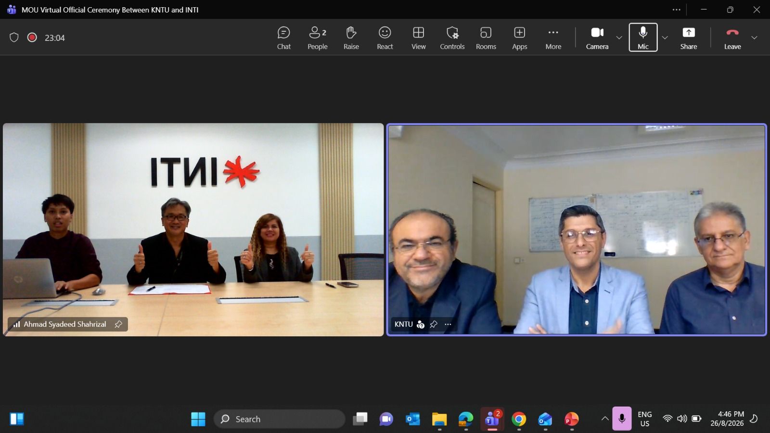Image resolution: width=770 pixels, height=433 pixels.
Task: Click the 23:04 meeting timer
Action: [54, 38]
